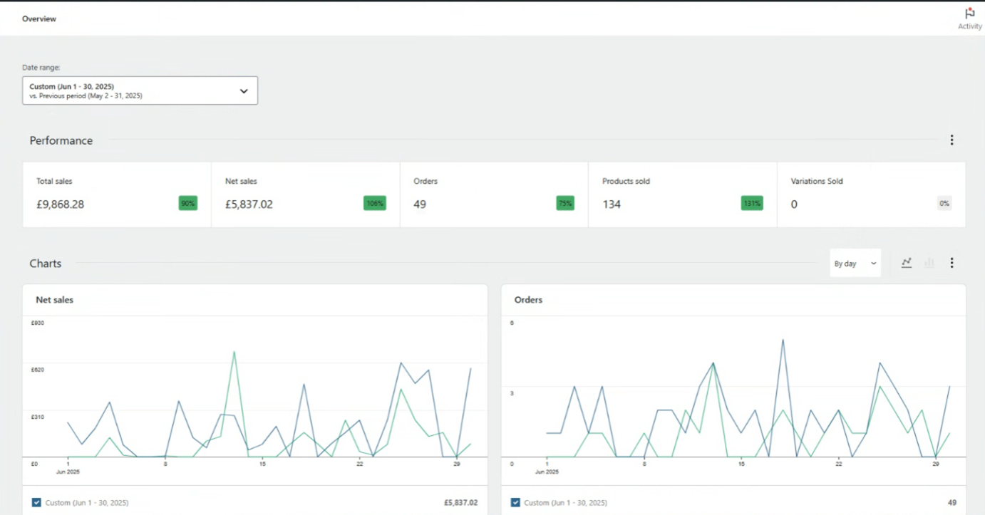Click the Net sales chart title
Viewport: 985px width, 515px height.
(x=55, y=300)
